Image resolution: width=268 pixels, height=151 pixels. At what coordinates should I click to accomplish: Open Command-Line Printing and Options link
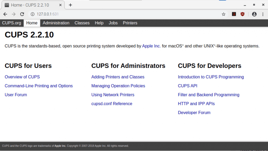(x=39, y=86)
